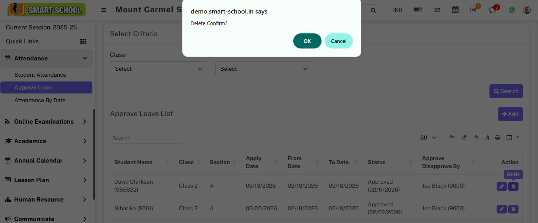Open the calendar icon in header

click(x=455, y=10)
